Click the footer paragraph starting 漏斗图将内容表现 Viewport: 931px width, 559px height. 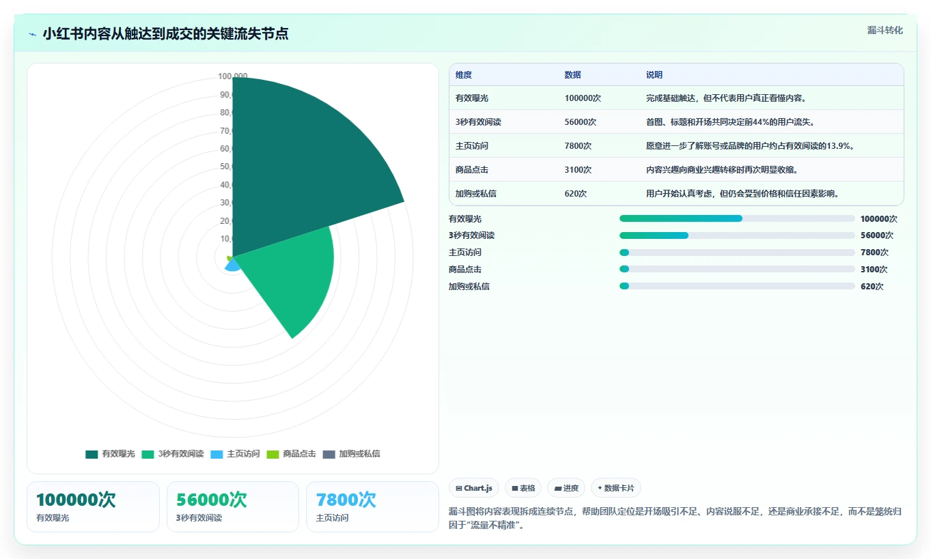tap(676, 519)
